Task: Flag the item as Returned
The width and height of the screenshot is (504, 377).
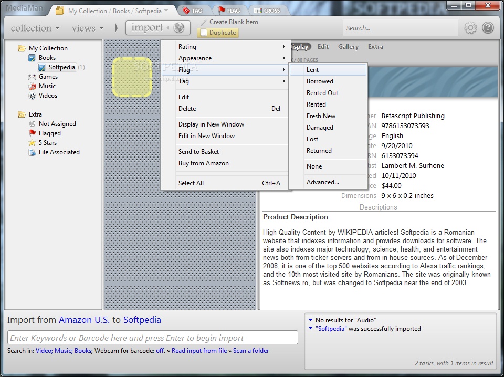Action: (328, 151)
